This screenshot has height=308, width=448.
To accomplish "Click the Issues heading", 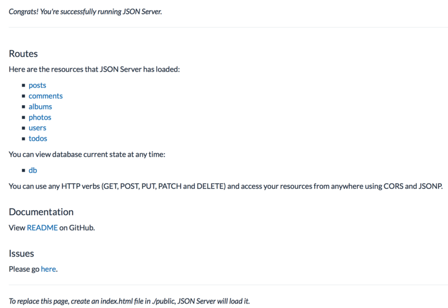I will click(x=22, y=254).
